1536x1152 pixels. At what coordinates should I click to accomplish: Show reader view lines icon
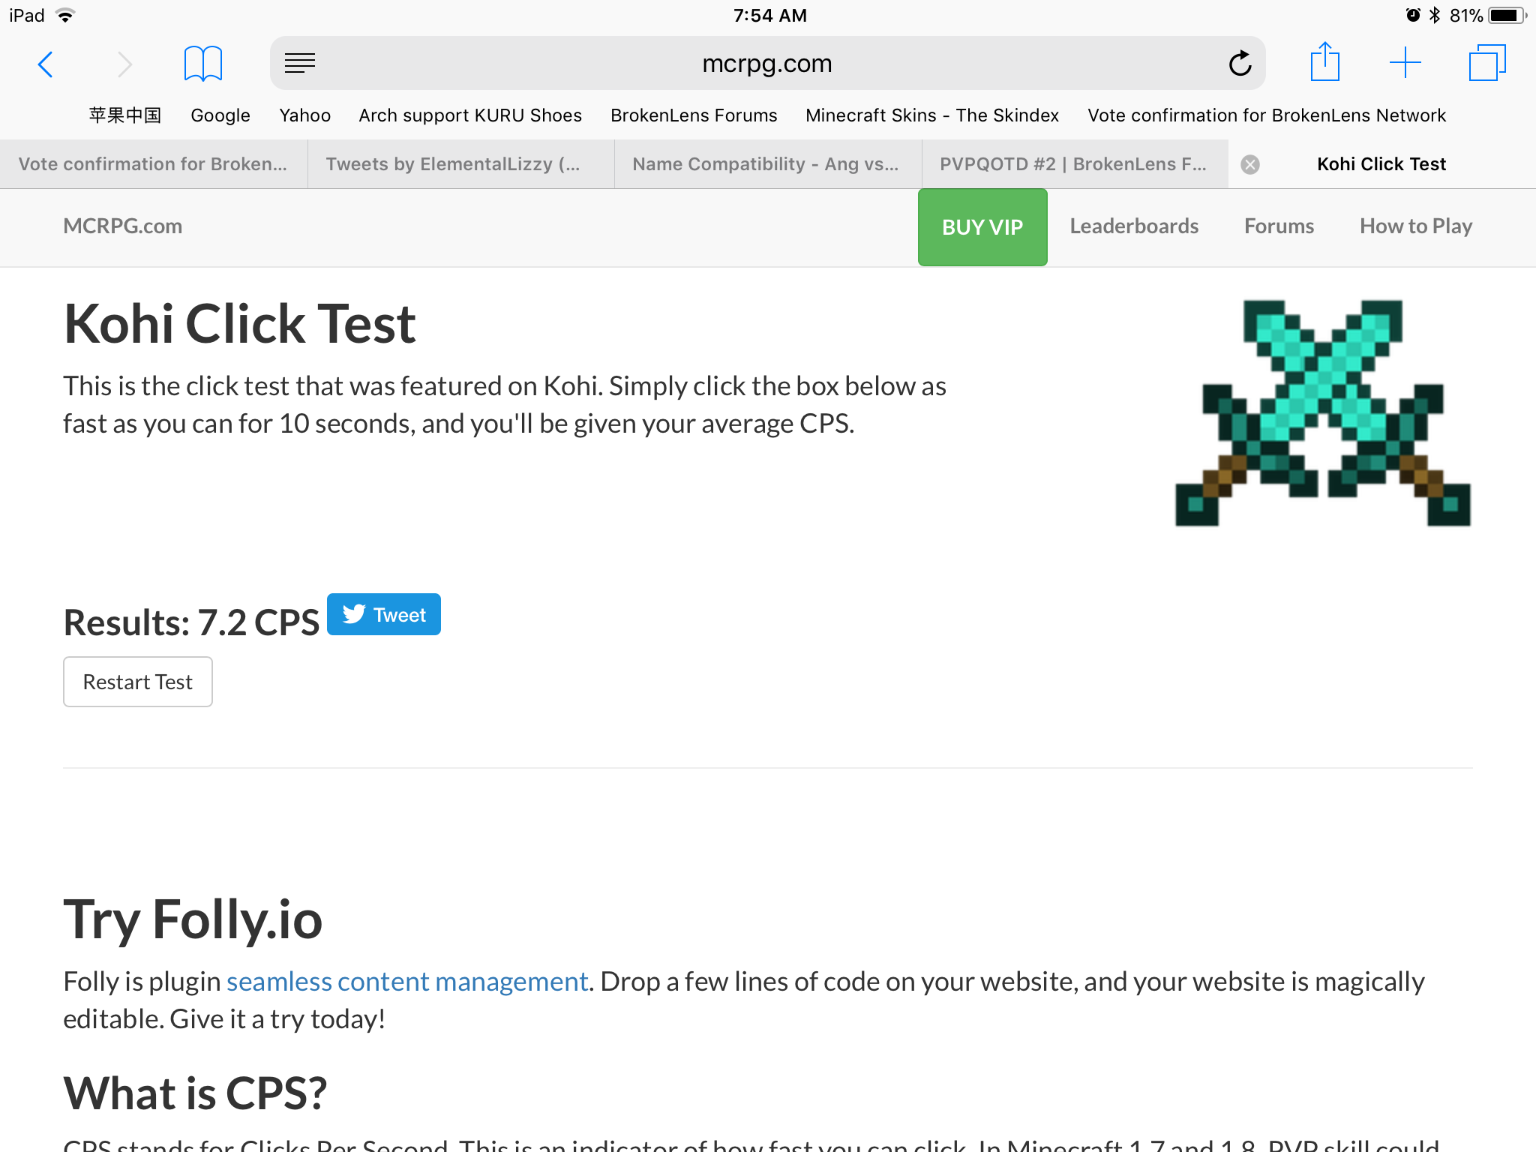point(300,64)
